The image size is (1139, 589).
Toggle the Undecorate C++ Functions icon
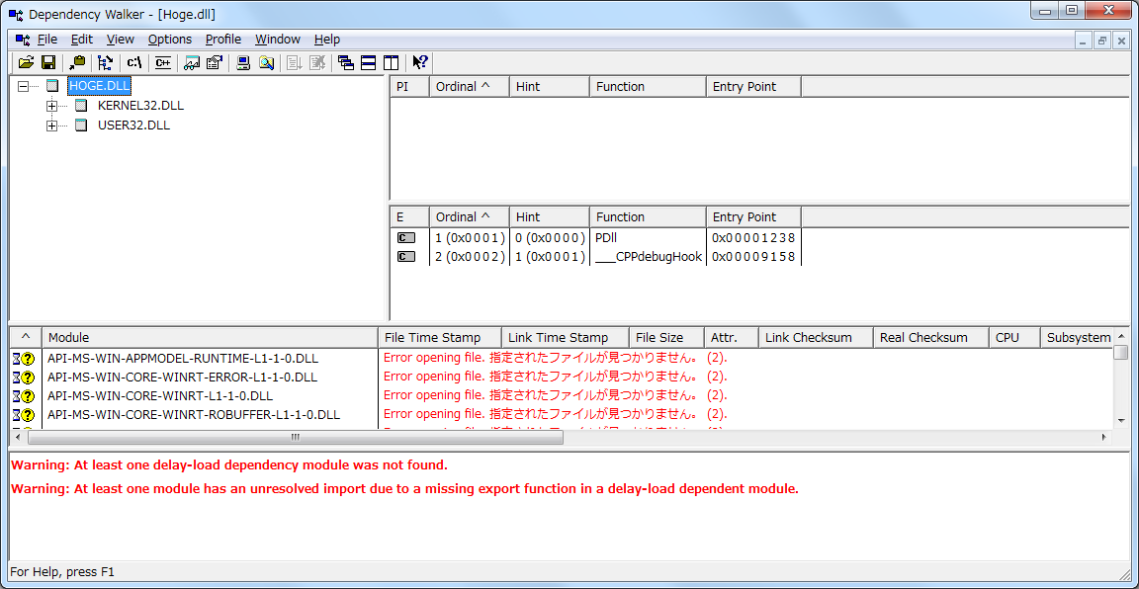163,62
